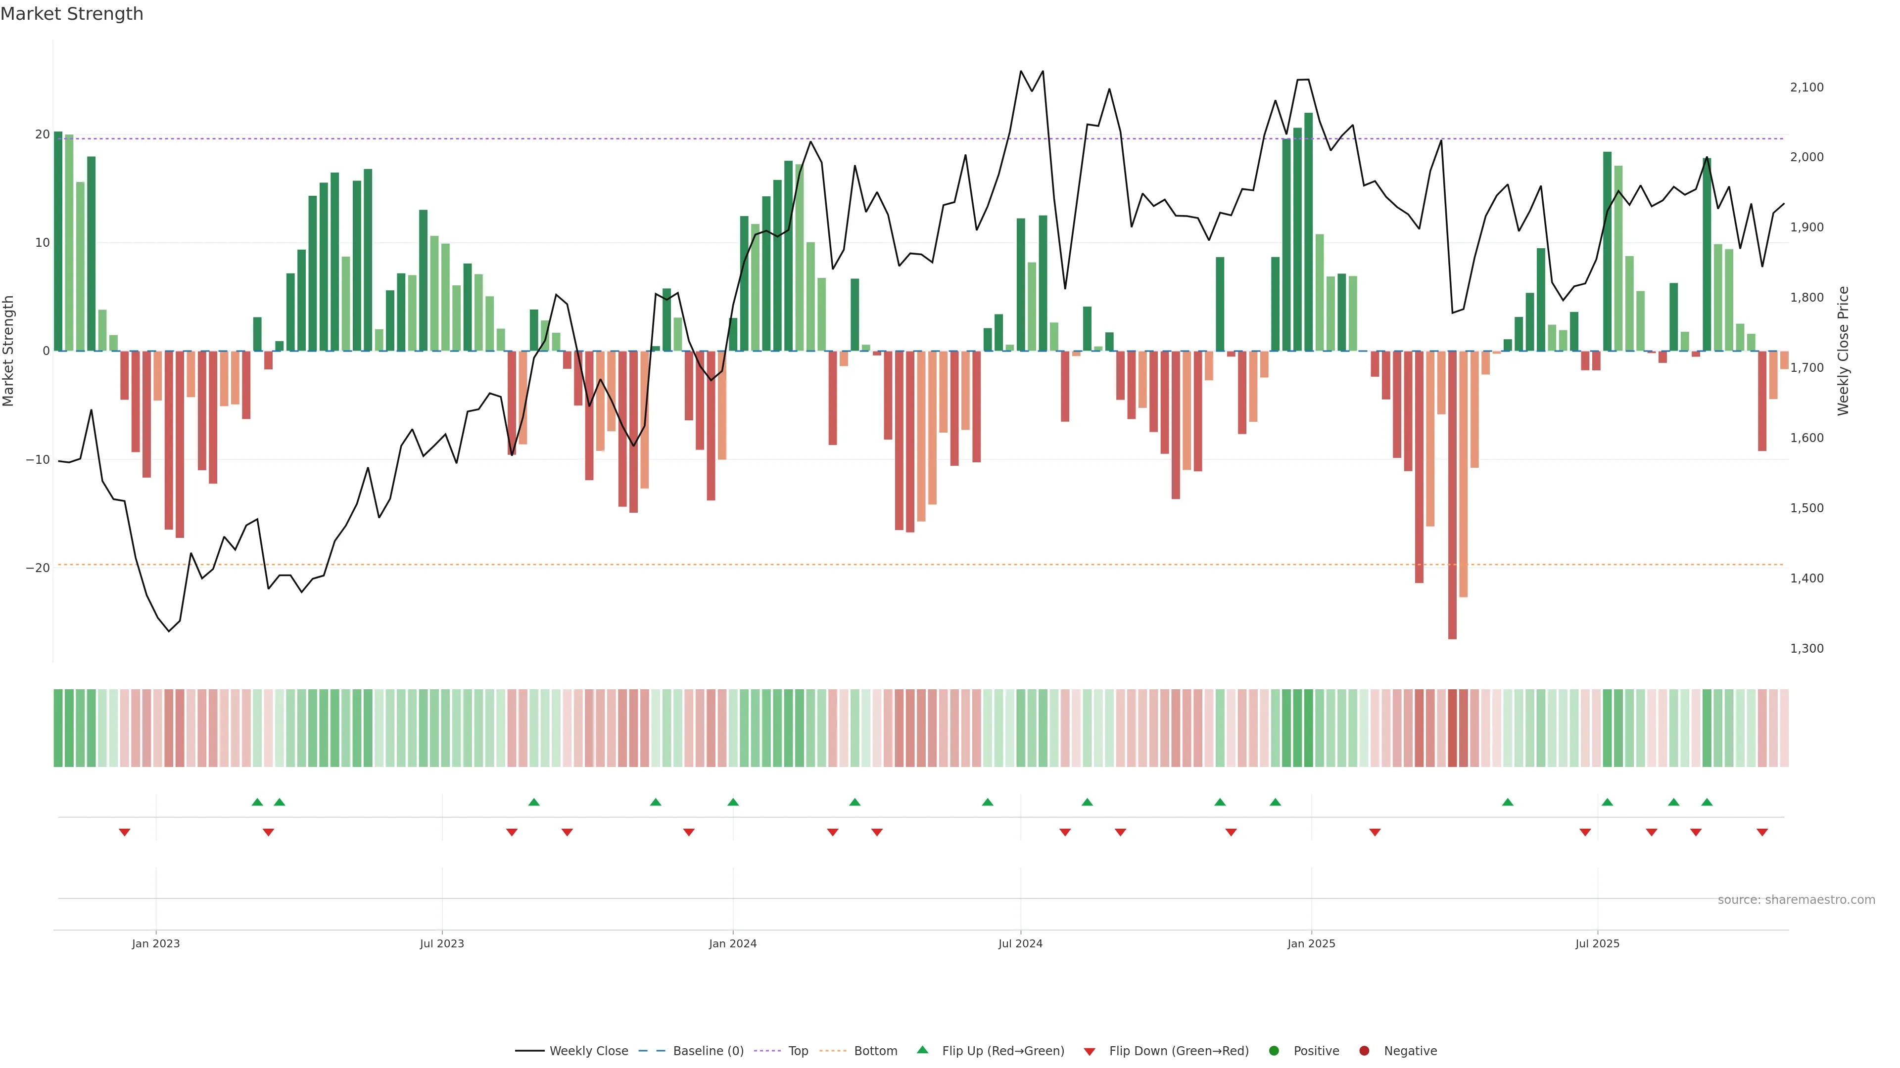Click the leftmost red flip-down triangle marker
This screenshot has width=1900, height=1068.
pos(125,832)
